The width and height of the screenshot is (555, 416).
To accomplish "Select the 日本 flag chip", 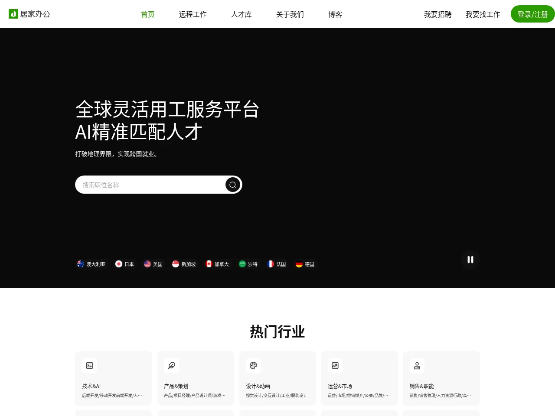I will point(125,264).
